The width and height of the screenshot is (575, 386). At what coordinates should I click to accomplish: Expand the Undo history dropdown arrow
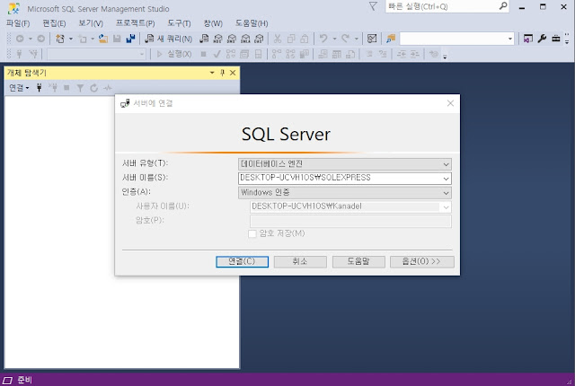(334, 39)
